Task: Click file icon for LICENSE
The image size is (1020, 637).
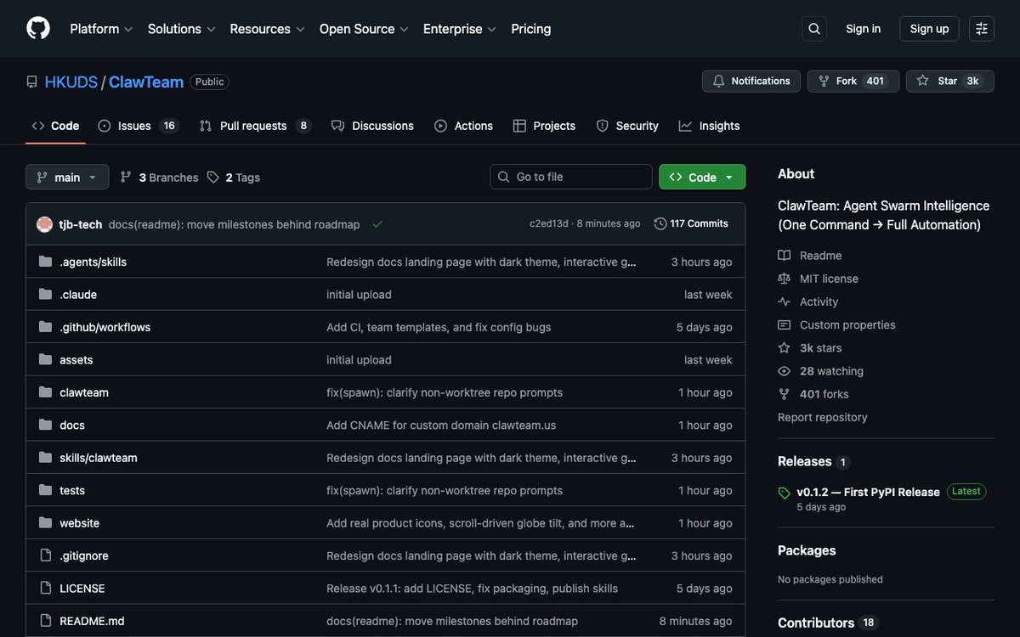Action: click(45, 589)
